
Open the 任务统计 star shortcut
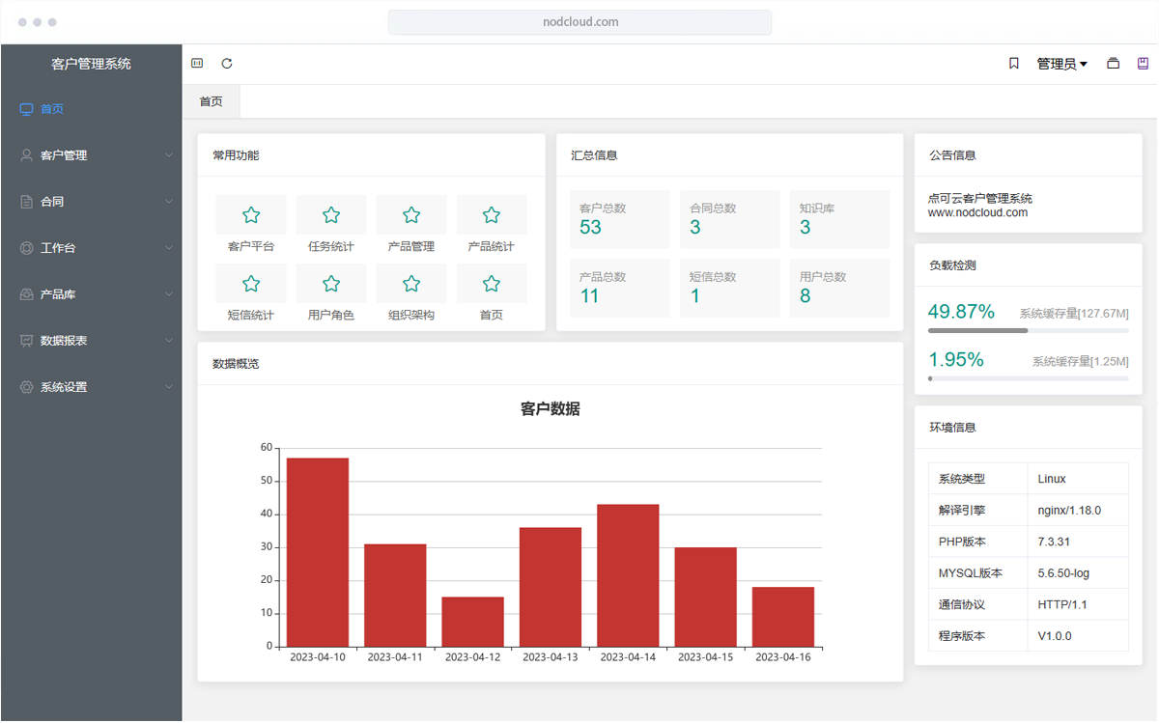point(331,215)
